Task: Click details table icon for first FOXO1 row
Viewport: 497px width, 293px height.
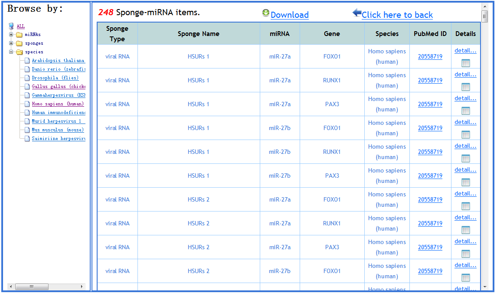Action: pos(465,63)
